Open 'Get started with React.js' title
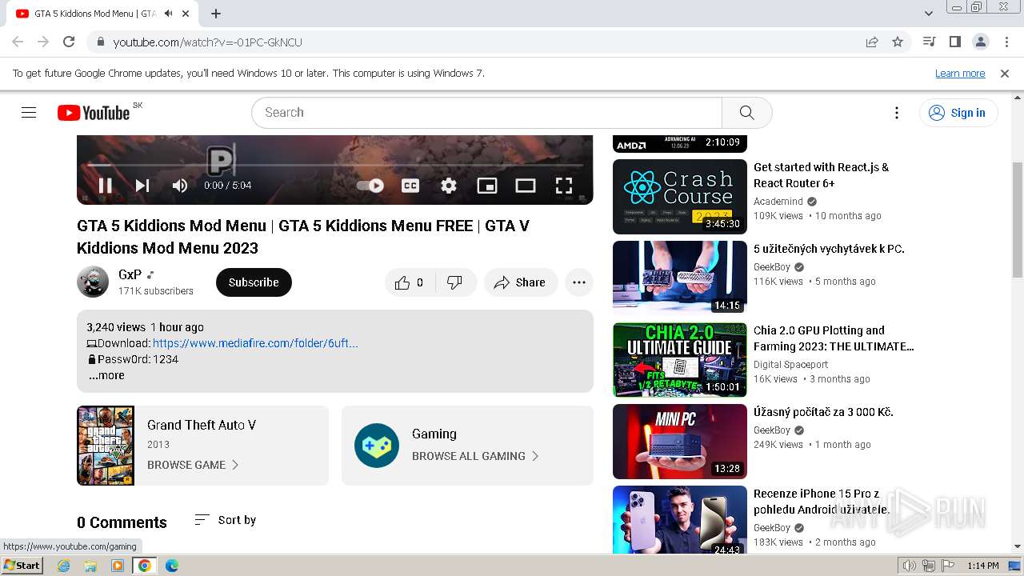1024x576 pixels. click(x=821, y=175)
